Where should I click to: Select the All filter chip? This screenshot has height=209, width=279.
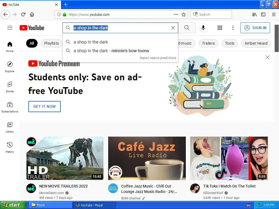tap(32, 43)
